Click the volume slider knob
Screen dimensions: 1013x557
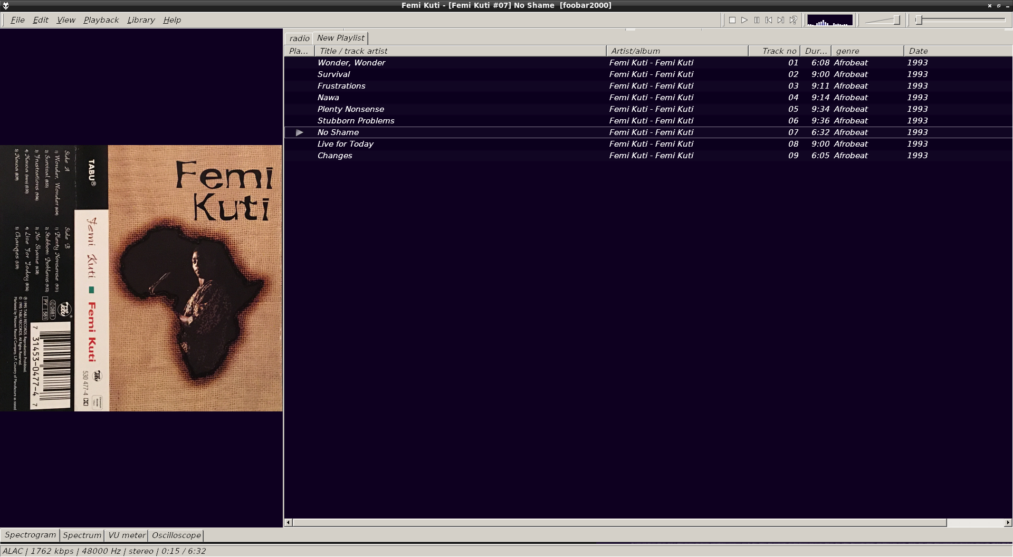tap(896, 20)
